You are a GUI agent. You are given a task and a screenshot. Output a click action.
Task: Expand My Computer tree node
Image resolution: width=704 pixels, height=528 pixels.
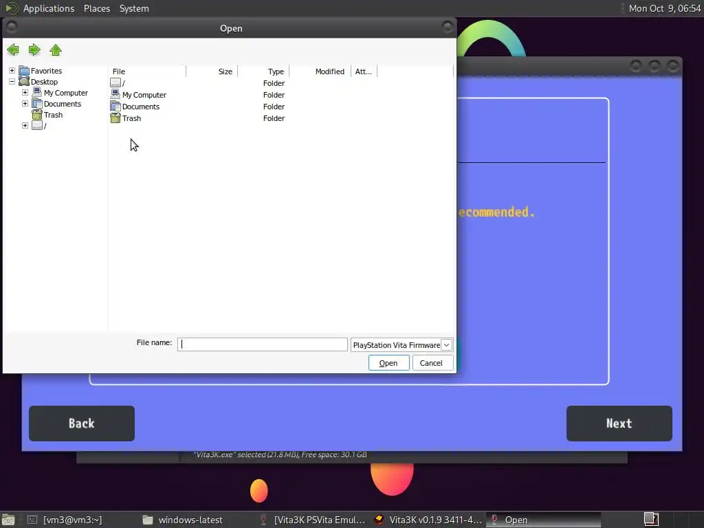click(x=25, y=93)
